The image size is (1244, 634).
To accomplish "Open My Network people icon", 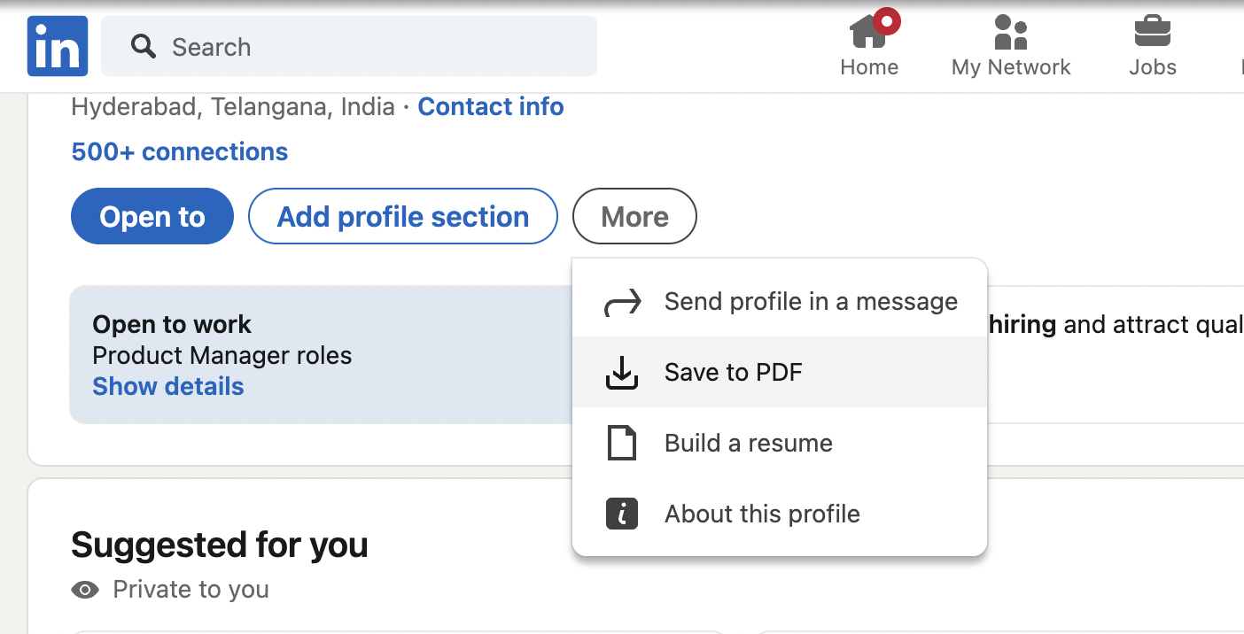I will tap(1010, 33).
